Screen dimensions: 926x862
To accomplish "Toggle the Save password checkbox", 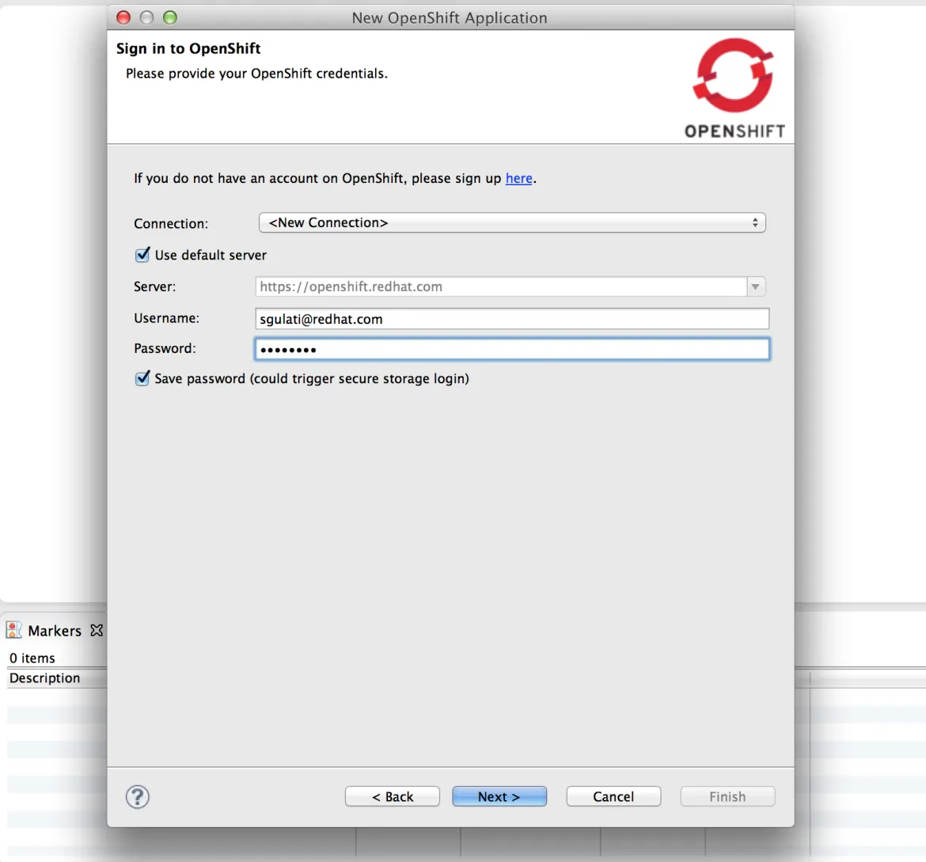I will [142, 378].
